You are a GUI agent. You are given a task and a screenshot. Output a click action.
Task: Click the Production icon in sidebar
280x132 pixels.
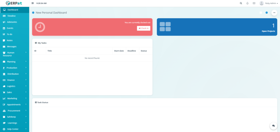(x=4, y=68)
